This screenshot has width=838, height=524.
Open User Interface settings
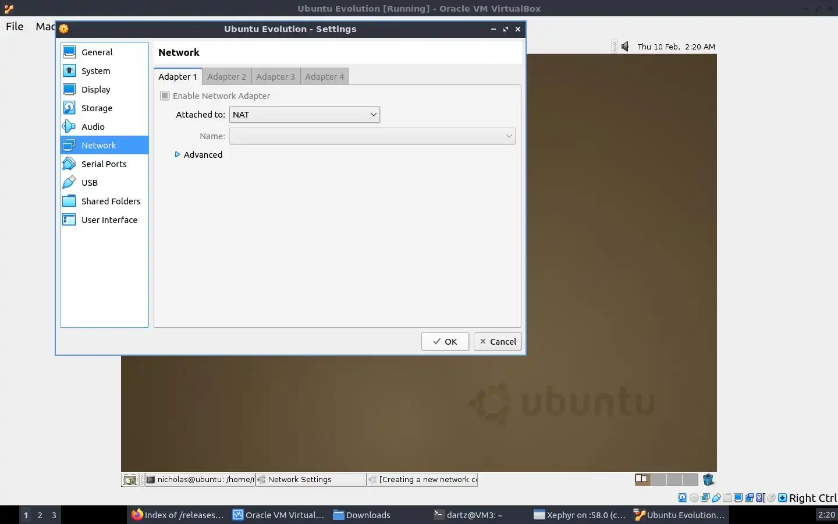click(104, 220)
